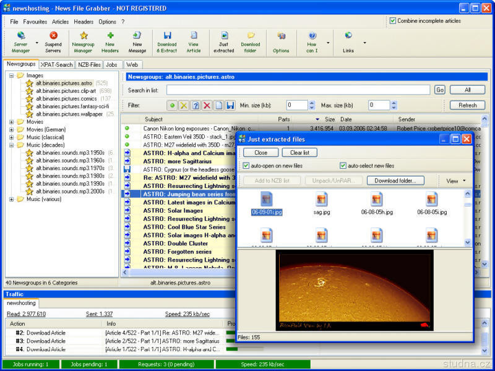Disable auto-select new files checkbox

coord(343,166)
